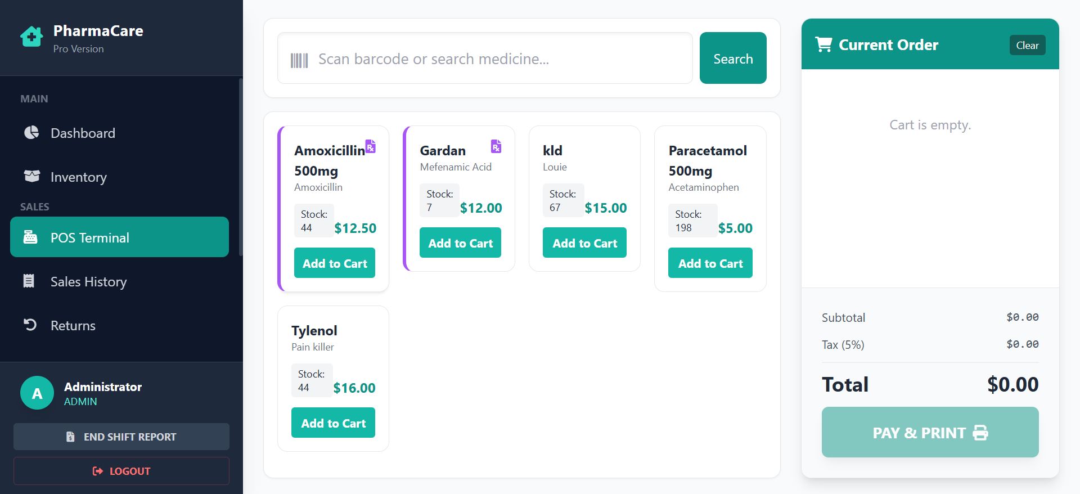Screen dimensions: 1080x494
Task: Click the Amoxicillin price $12.50
Action: click(x=355, y=228)
